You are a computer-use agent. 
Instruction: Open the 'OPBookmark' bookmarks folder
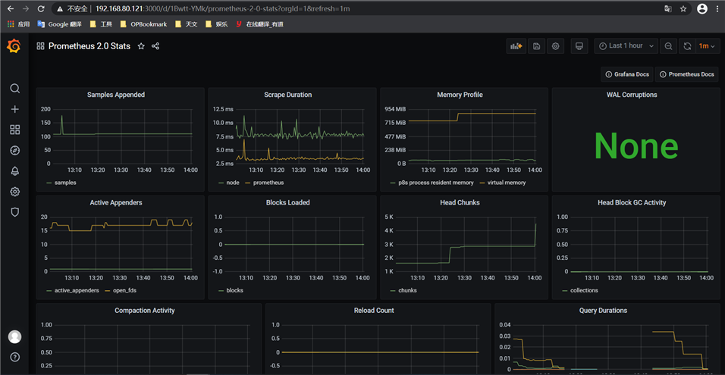coord(144,24)
